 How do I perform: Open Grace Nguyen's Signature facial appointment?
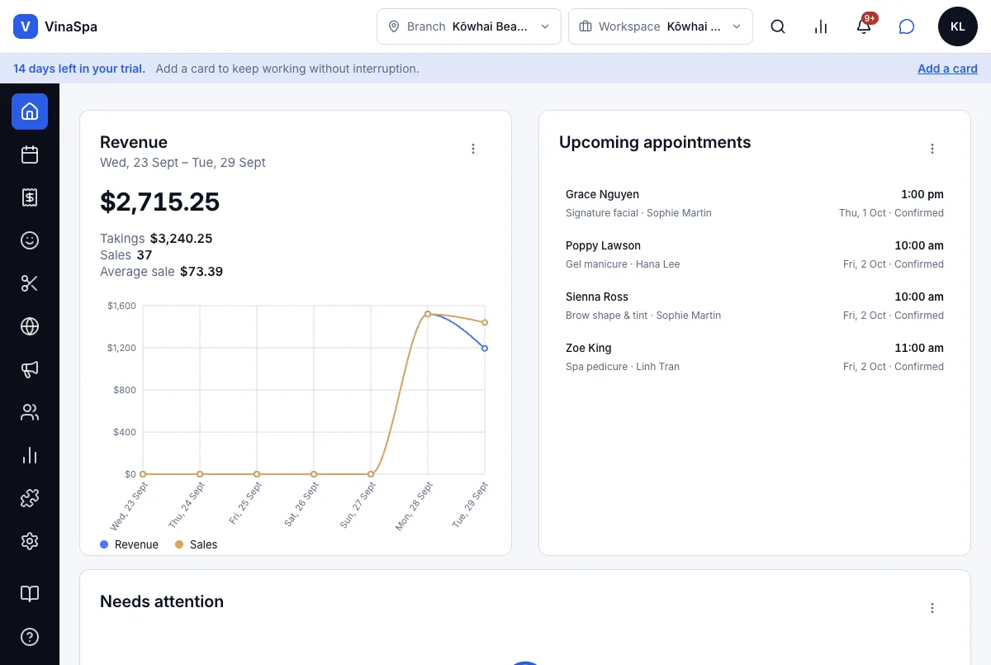click(755, 203)
